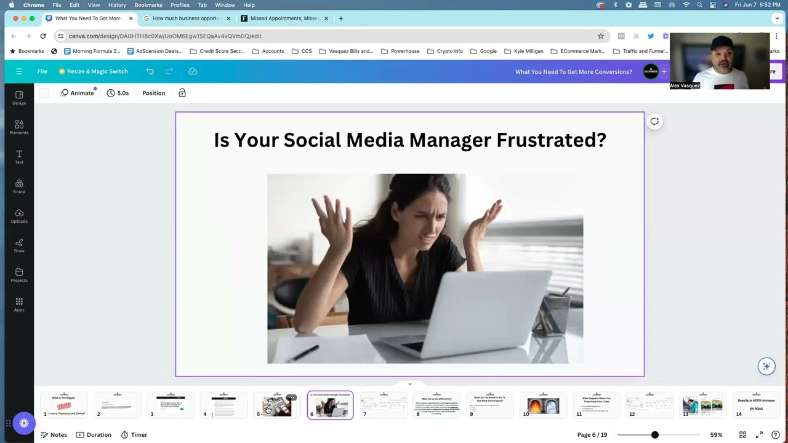Open the Projects panel
The width and height of the screenshot is (788, 443).
19,275
